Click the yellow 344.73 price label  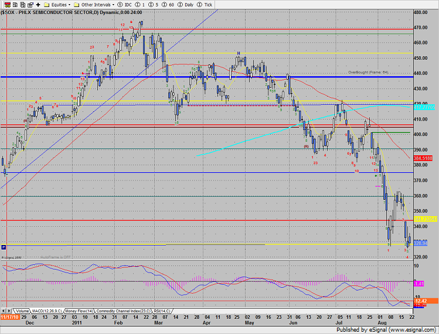[426, 219]
